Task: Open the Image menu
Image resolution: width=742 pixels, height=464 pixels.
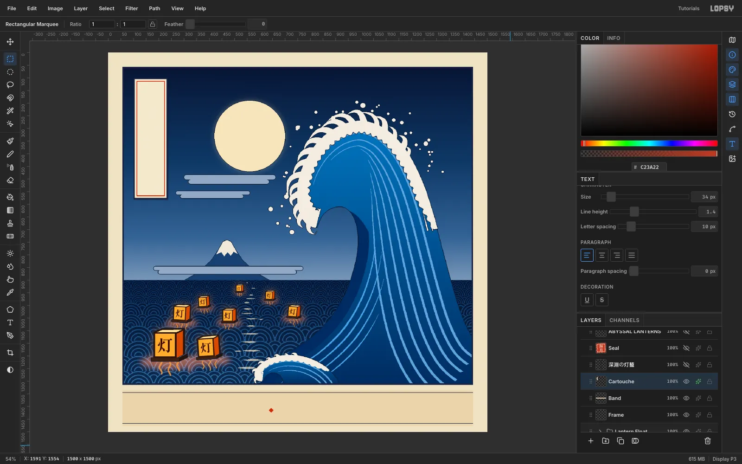Action: [55, 8]
